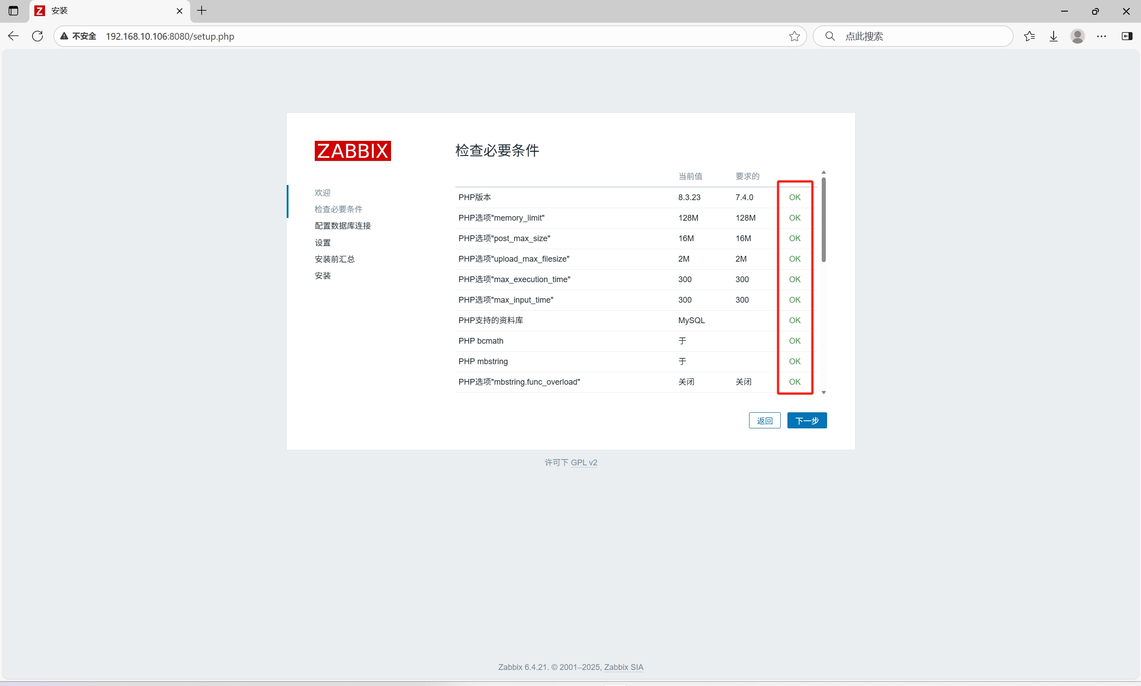Viewport: 1141px width, 686px height.
Task: Open the Zabbix SIA footer link
Action: (623, 667)
